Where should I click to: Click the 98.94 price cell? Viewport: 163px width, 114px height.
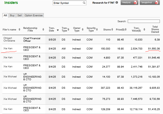(x=121, y=67)
